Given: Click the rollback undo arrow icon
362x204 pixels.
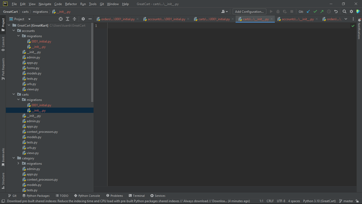Looking at the screenshot, I should click(x=336, y=12).
